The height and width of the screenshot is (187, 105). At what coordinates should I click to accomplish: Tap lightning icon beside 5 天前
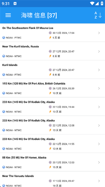click(x=50, y=38)
